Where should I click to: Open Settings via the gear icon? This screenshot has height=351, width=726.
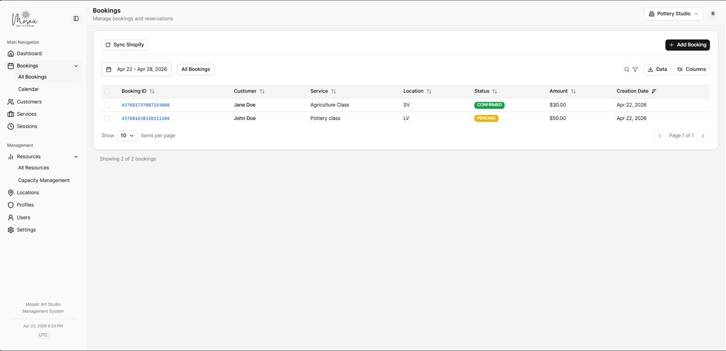click(x=11, y=230)
